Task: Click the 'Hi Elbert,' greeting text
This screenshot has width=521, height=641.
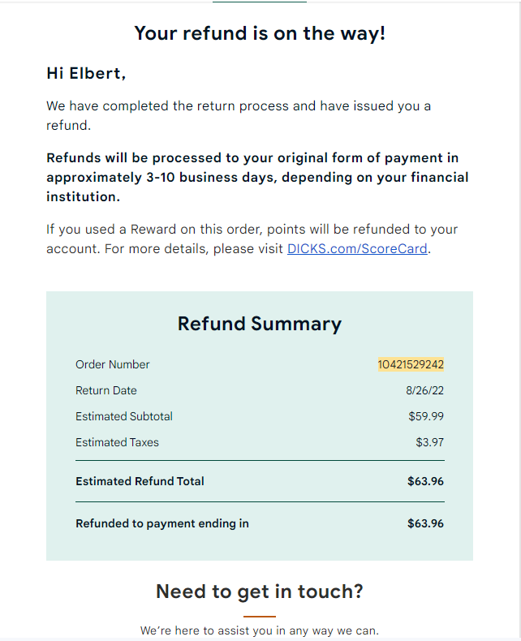Action: 86,74
